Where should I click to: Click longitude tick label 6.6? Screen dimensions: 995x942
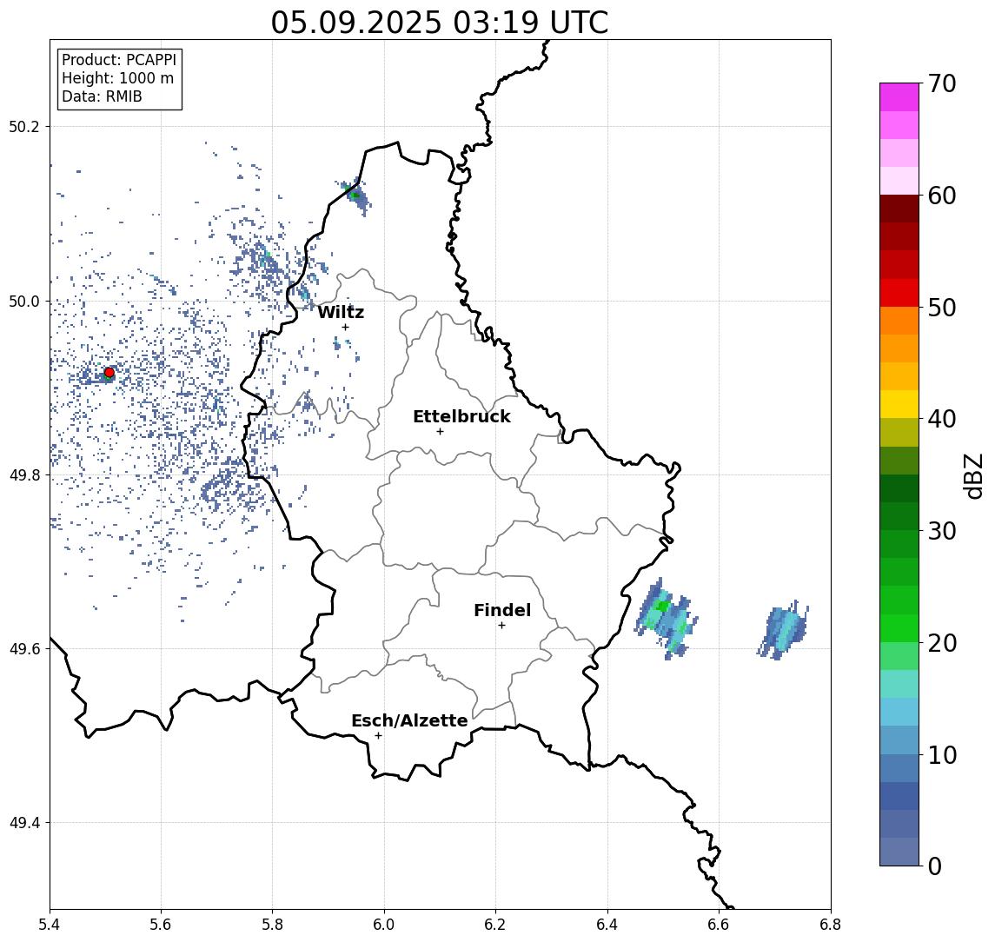(719, 925)
